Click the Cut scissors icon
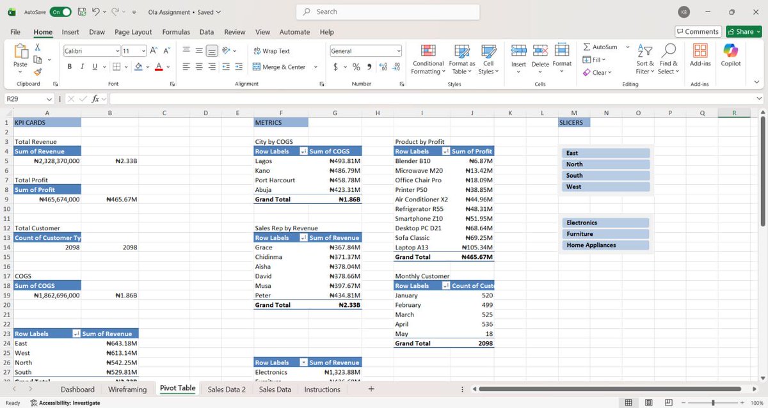 [x=38, y=47]
